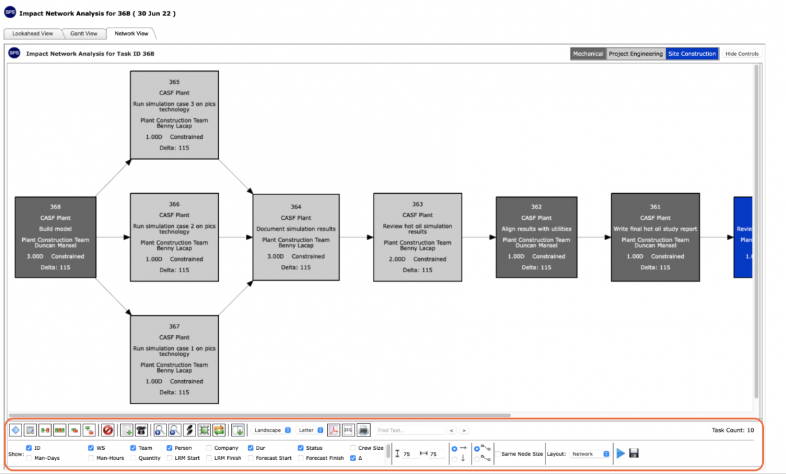Viewport: 786px width, 474px height.
Task: Select the rightward direction radio button
Action: pyautogui.click(x=454, y=449)
